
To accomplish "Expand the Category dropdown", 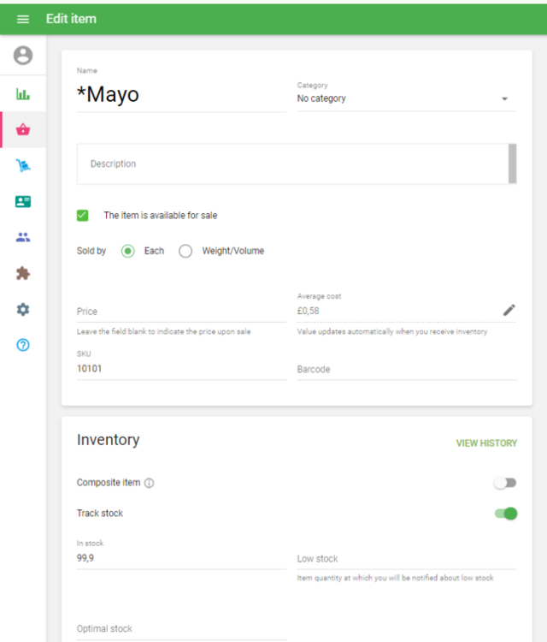I will pyautogui.click(x=406, y=98).
